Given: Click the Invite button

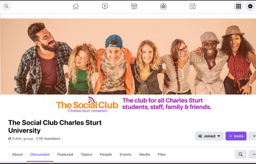Looking at the screenshot, I should point(236,136).
